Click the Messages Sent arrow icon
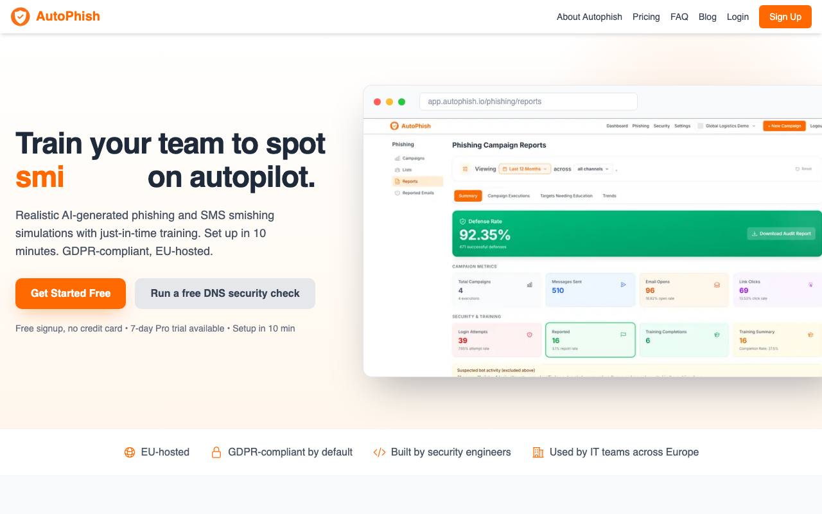Image resolution: width=822 pixels, height=514 pixels. 623,285
